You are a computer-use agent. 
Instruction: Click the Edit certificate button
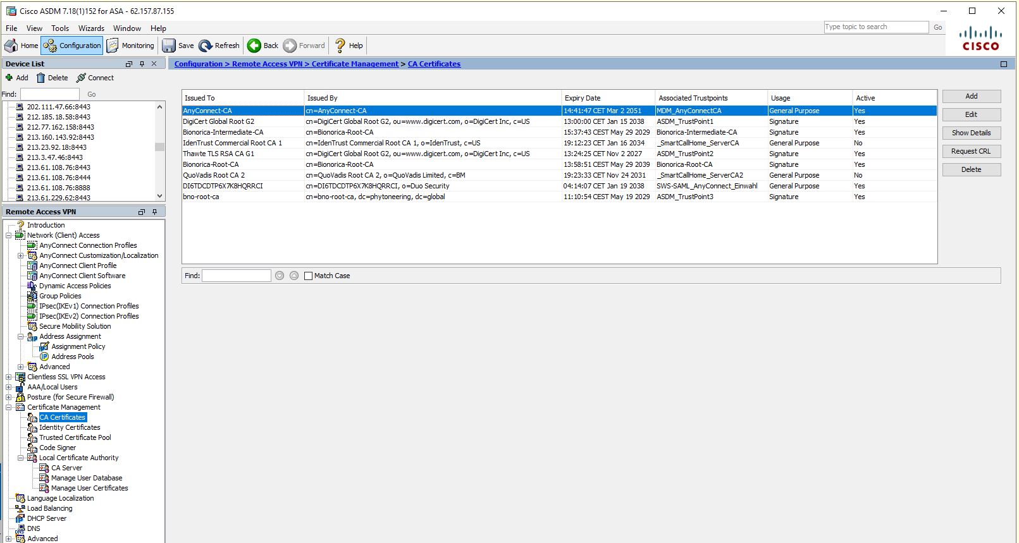tap(972, 114)
